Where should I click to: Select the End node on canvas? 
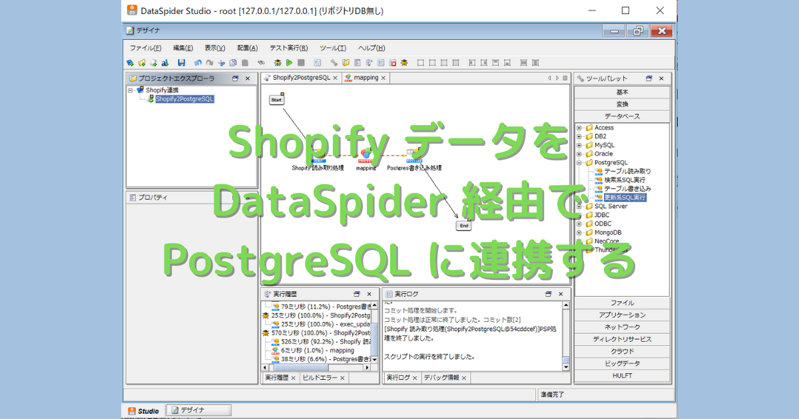click(x=464, y=225)
